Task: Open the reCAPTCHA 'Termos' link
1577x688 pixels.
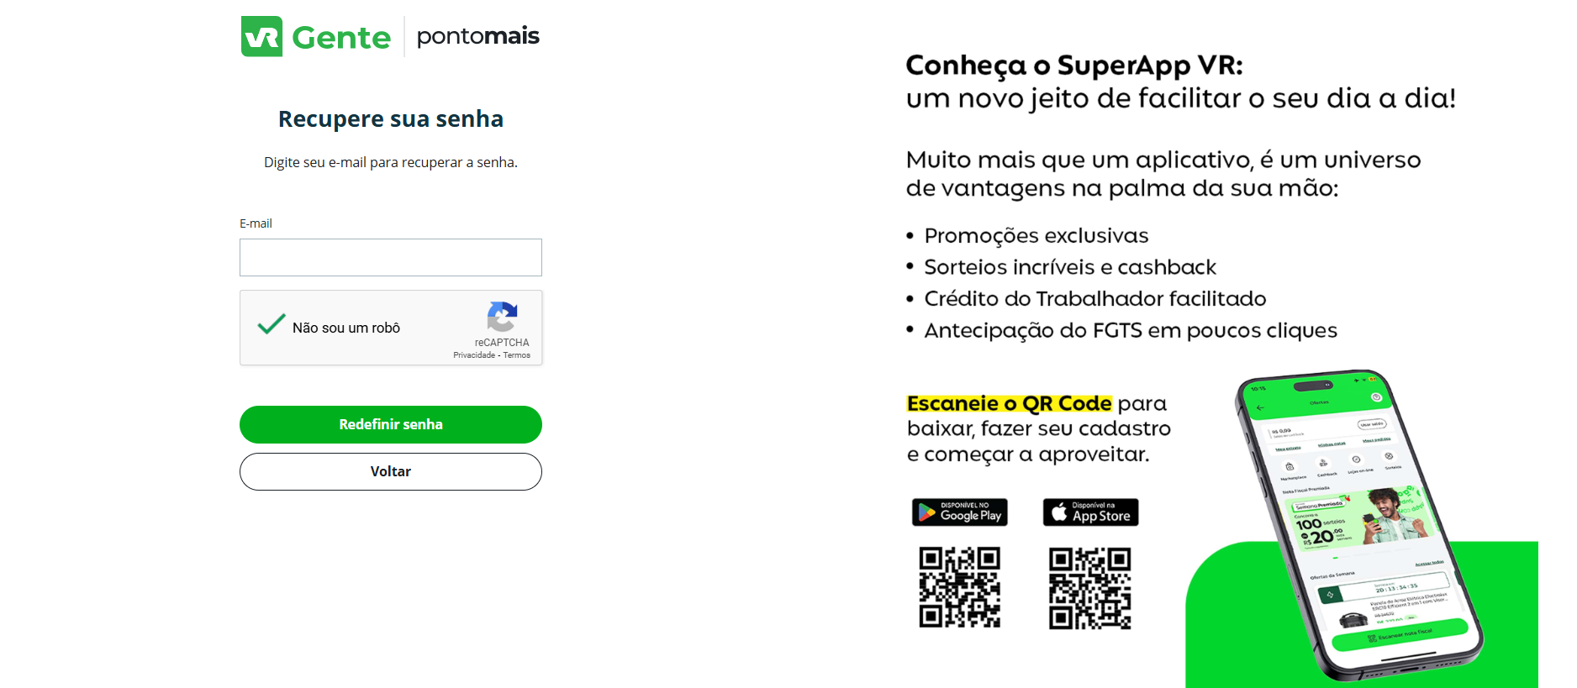Action: pos(517,355)
